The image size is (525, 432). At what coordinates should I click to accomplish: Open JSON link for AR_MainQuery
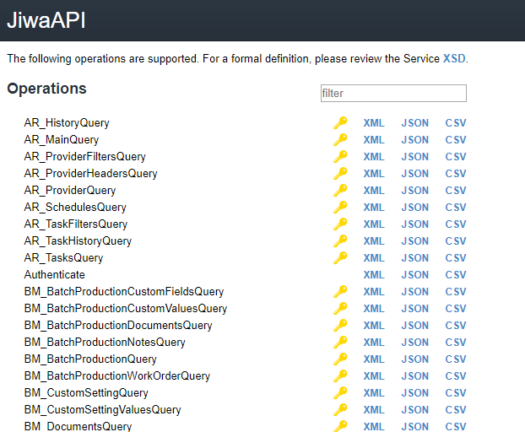coord(414,139)
